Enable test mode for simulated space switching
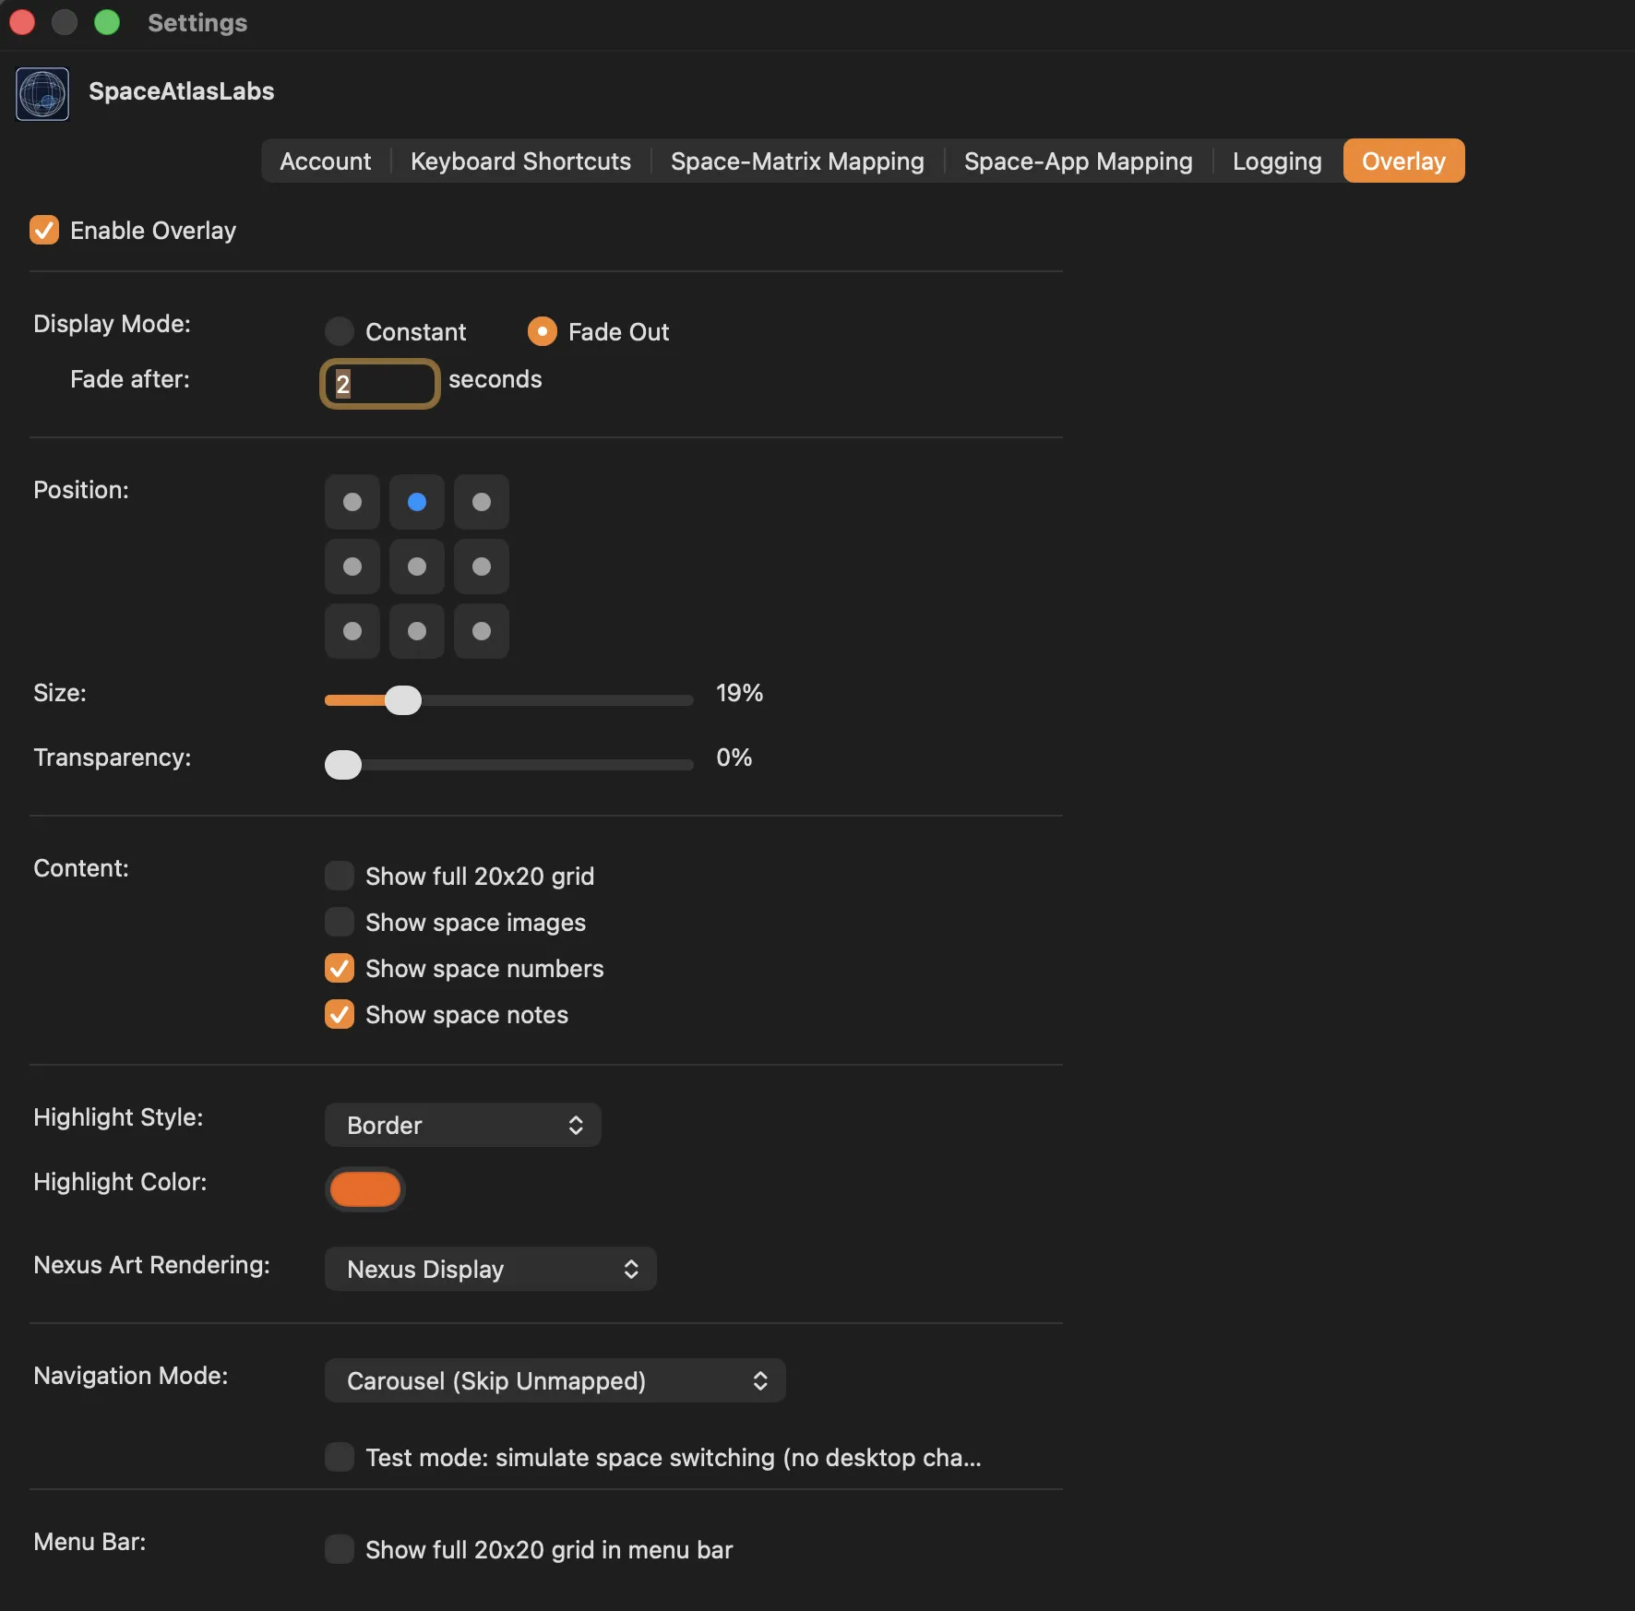Viewport: 1635px width, 1611px height. (339, 1457)
